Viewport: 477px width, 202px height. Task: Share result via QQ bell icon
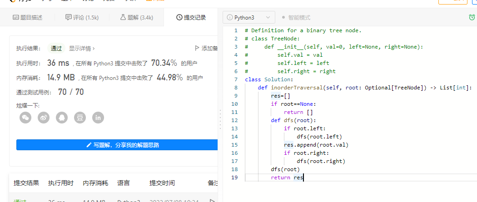pos(62,118)
